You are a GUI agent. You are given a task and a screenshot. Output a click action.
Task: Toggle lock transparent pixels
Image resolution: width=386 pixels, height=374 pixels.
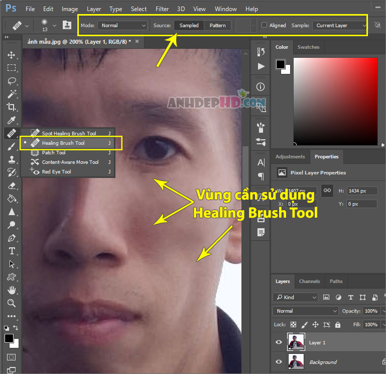point(293,325)
